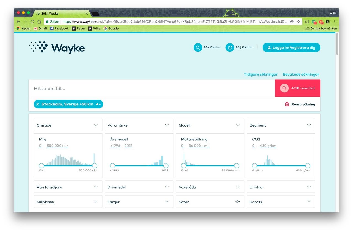Toggle the Säten slider control
The image size is (353, 232).
tap(238, 202)
